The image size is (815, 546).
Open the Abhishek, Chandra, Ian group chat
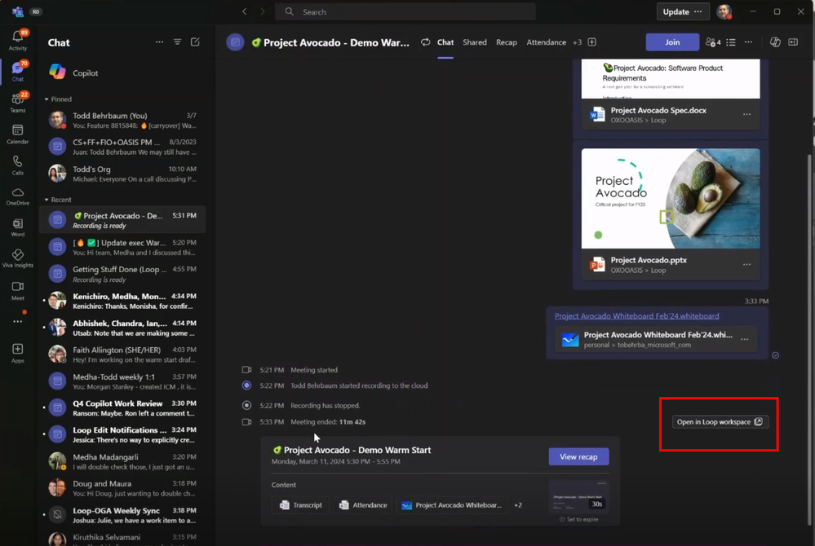pyautogui.click(x=122, y=328)
